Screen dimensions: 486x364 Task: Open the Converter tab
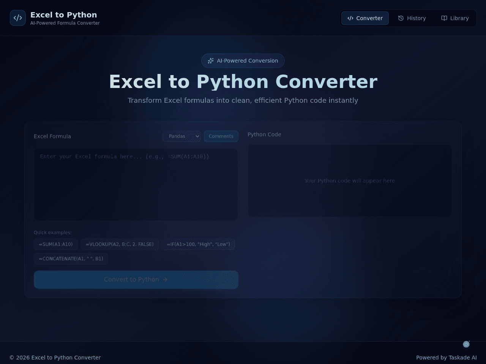(365, 18)
